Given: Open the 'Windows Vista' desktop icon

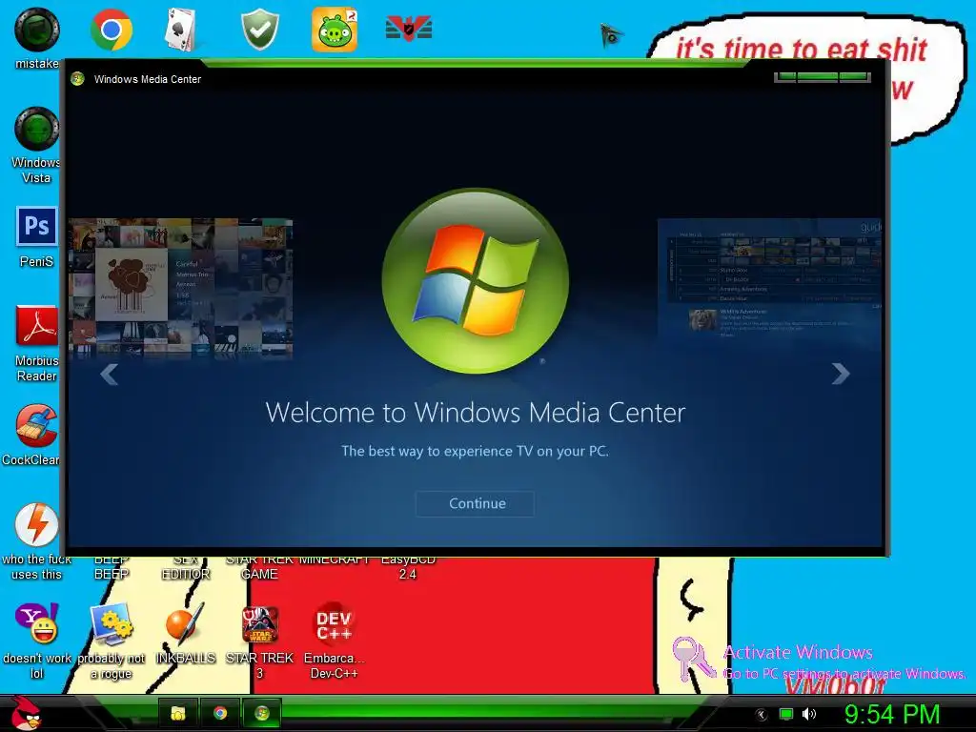Looking at the screenshot, I should (x=37, y=145).
